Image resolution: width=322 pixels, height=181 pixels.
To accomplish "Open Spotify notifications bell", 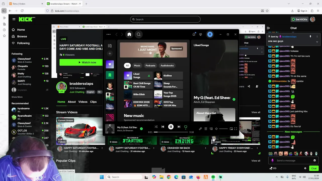I will click(x=194, y=34).
